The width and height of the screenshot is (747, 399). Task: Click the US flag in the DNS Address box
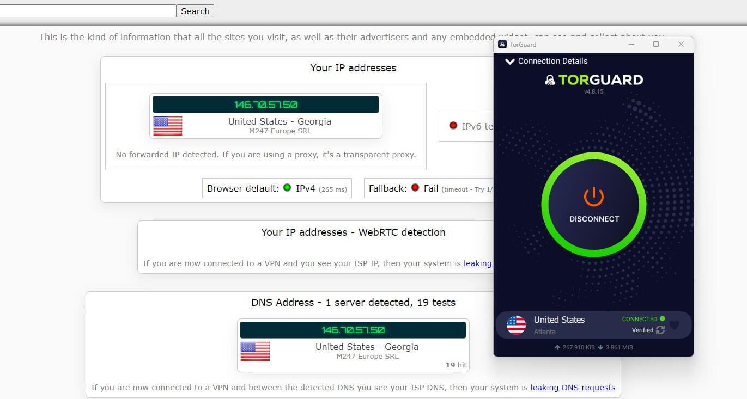[x=255, y=351]
